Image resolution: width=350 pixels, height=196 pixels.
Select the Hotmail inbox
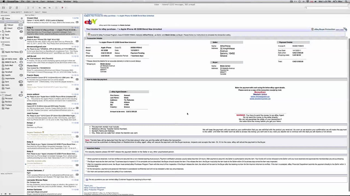(x=12, y=22)
